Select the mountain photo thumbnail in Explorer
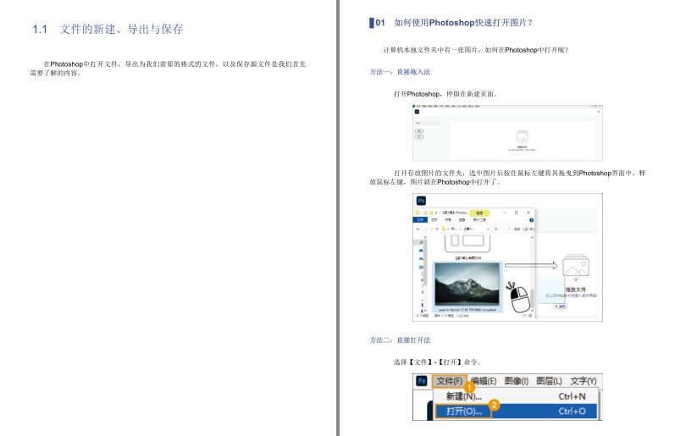 click(x=467, y=284)
